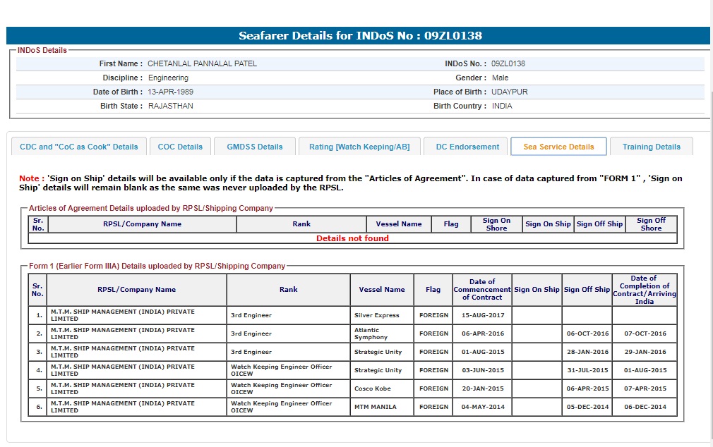
Task: Click the First Name value CHETANLAL PANNALAL PATEL
Action: pyautogui.click(x=202, y=63)
